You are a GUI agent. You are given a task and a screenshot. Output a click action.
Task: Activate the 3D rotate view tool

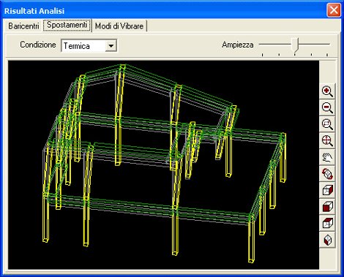[x=327, y=174]
